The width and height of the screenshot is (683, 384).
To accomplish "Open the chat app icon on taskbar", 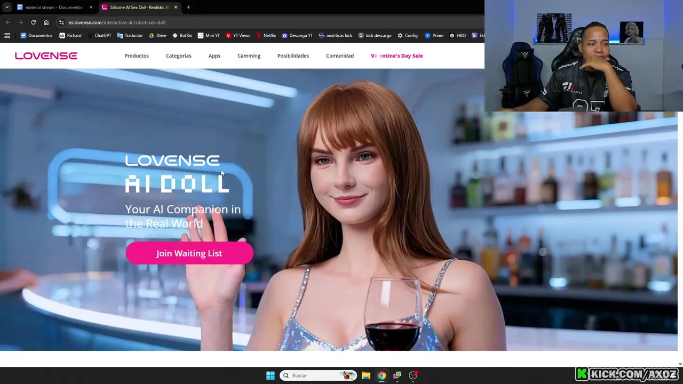I will coord(397,375).
